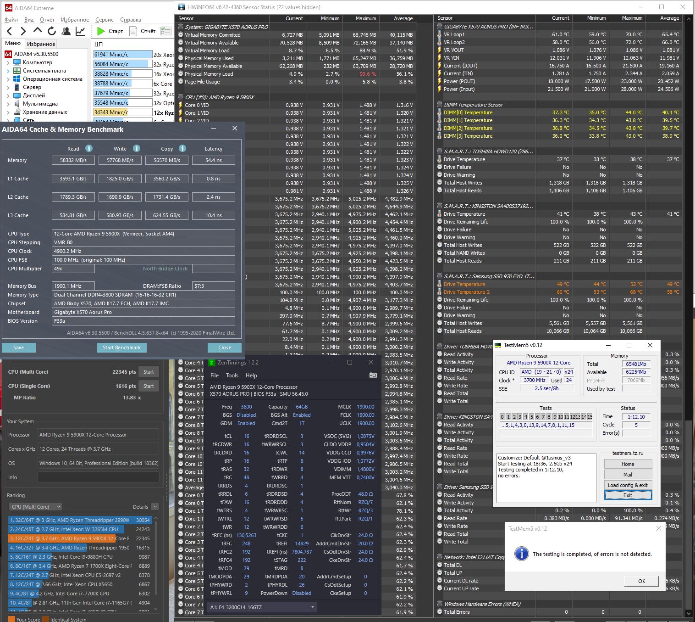Click Home button in TestMem5
695x622 pixels.
click(x=628, y=464)
